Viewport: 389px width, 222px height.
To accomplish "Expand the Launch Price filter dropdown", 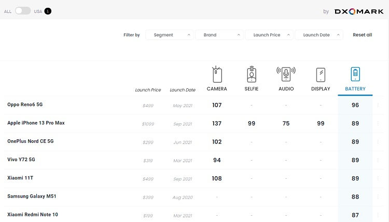I will point(269,35).
